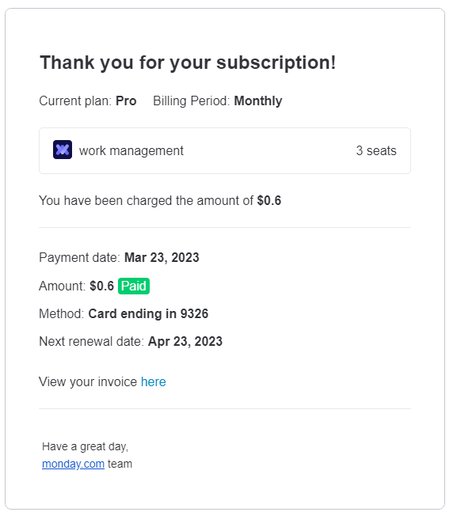Click the $0.6 value next to Amount
457x512 pixels.
point(102,286)
